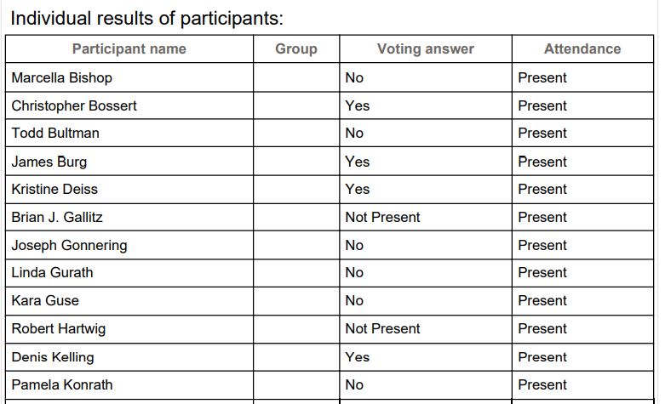Select the Participant name column header

(129, 48)
